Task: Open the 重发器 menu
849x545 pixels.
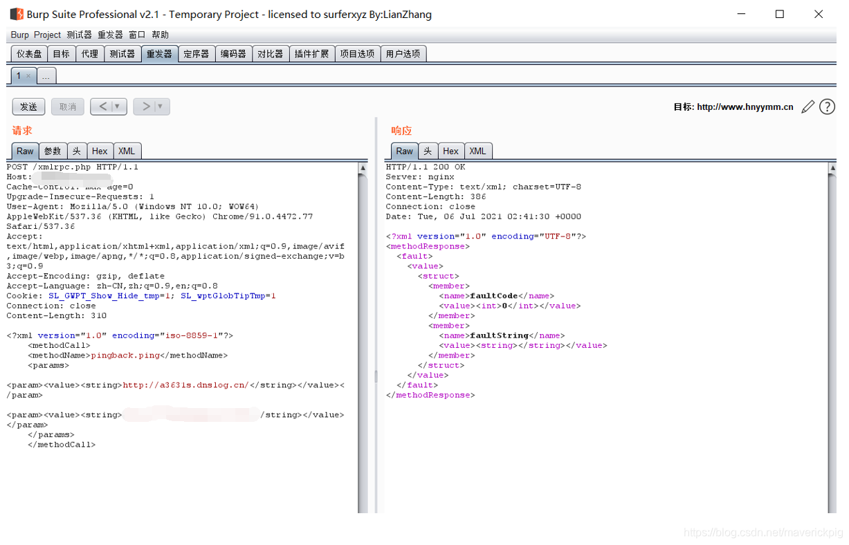Action: (x=109, y=35)
